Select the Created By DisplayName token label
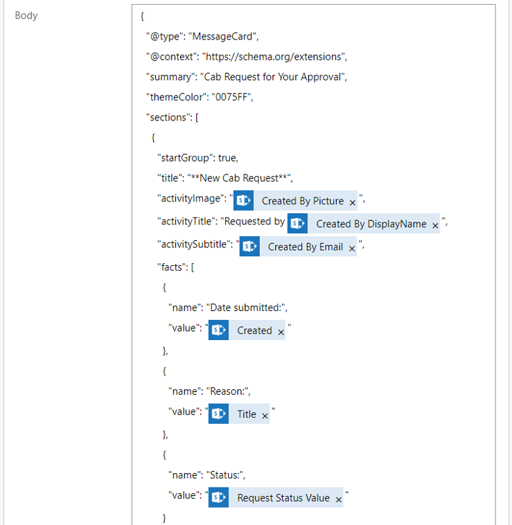This screenshot has height=525, width=512. [371, 224]
